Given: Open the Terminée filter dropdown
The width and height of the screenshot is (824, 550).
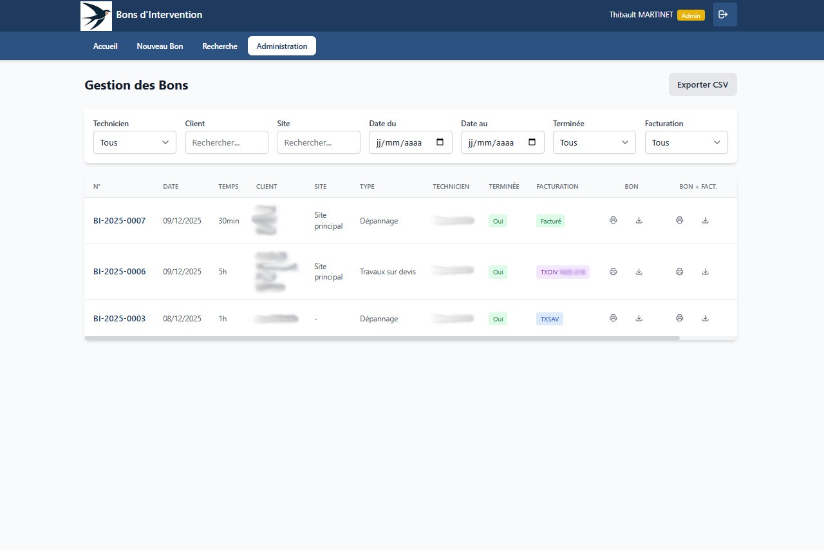Looking at the screenshot, I should point(594,142).
